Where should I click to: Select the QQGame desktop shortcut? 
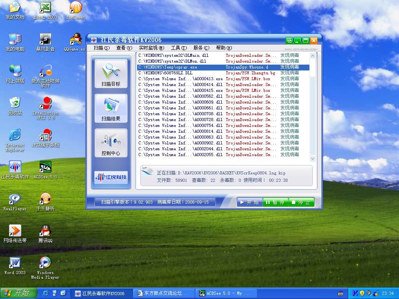click(x=75, y=42)
